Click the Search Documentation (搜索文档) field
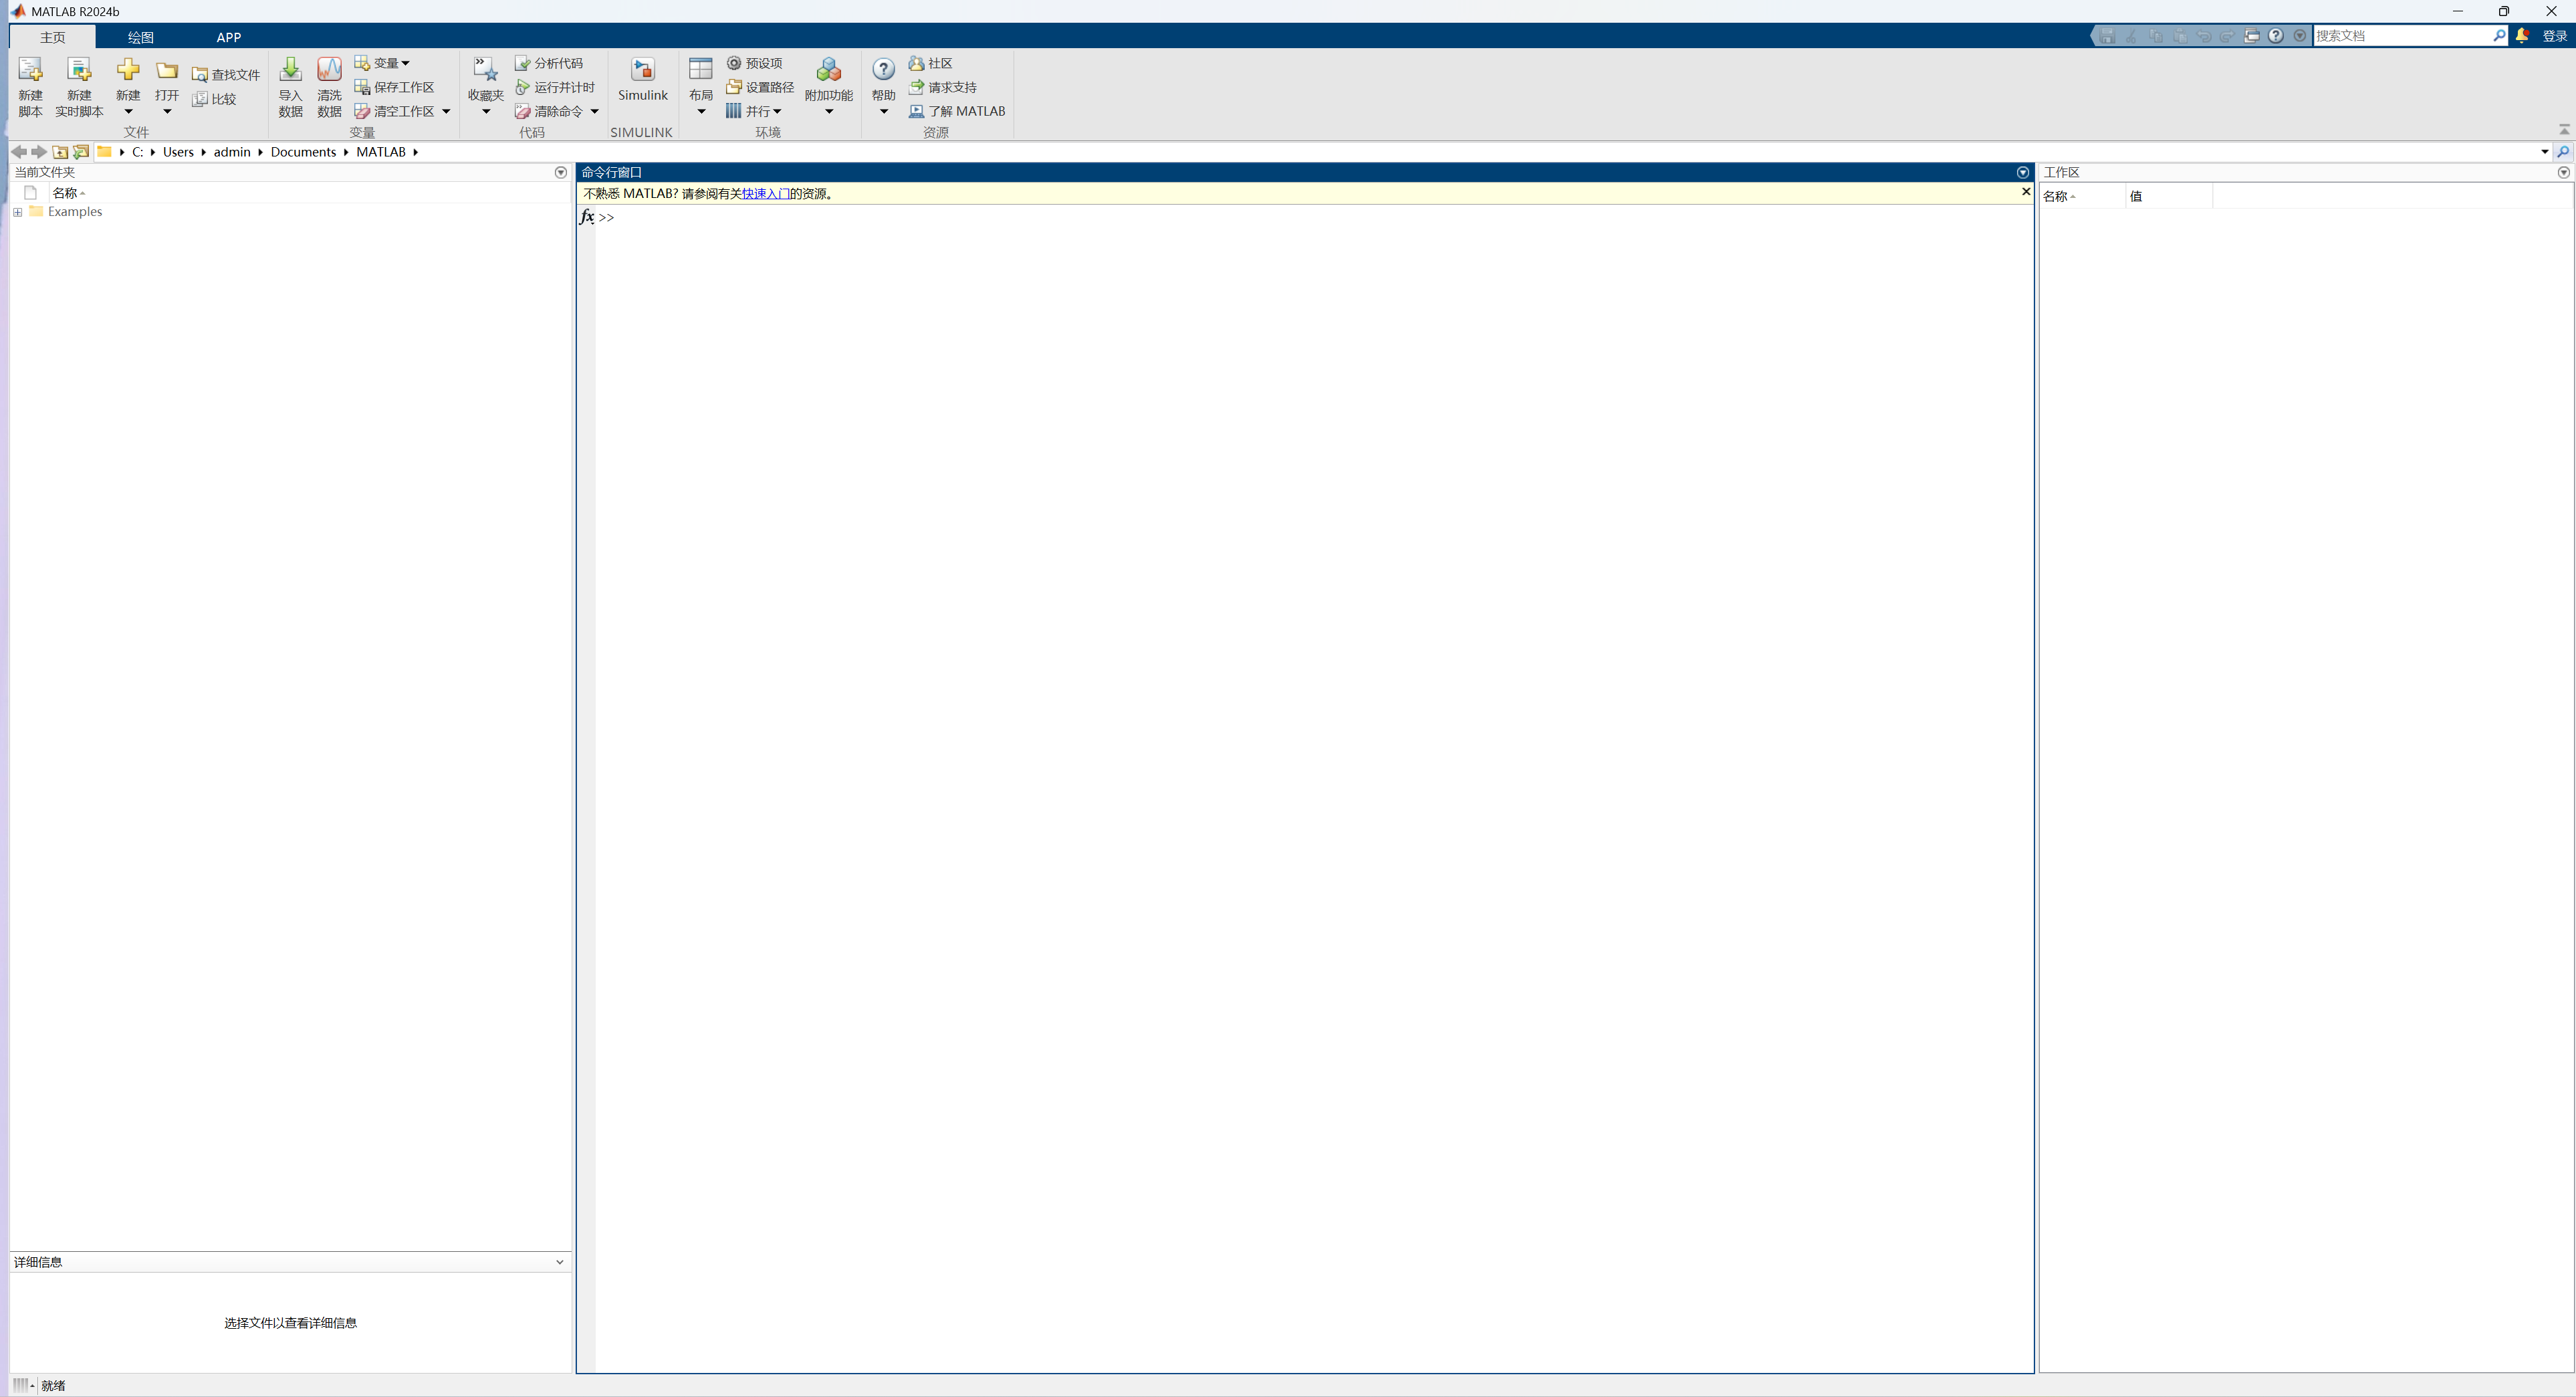 click(x=2400, y=36)
